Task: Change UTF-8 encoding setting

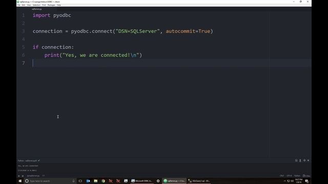Action: click(x=289, y=176)
